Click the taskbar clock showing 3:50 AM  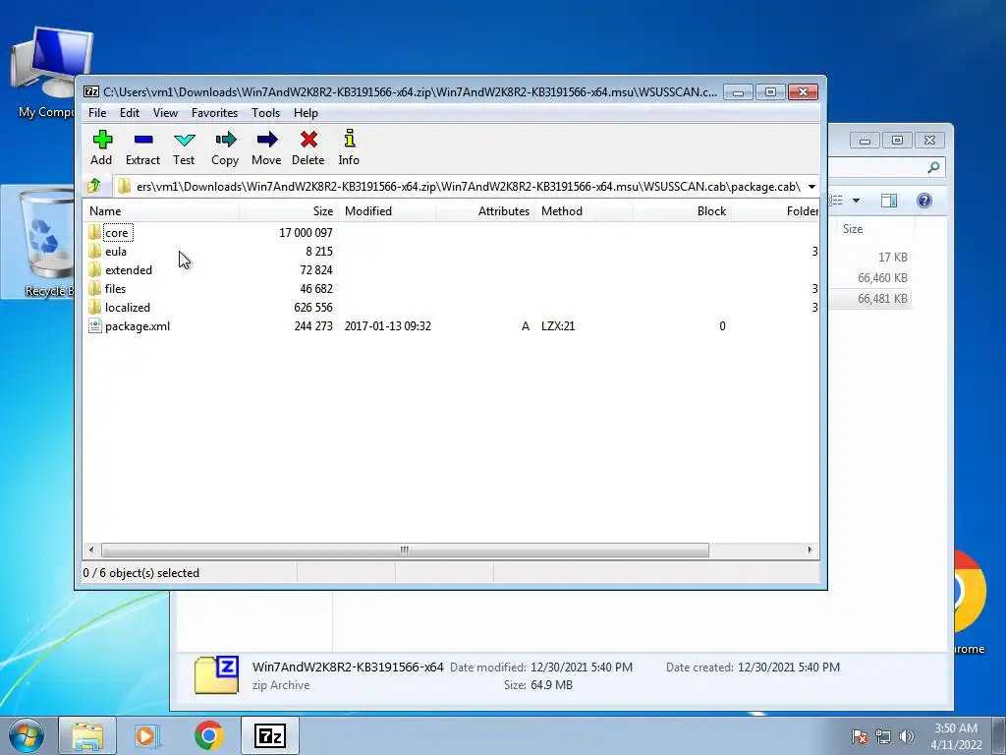click(956, 736)
